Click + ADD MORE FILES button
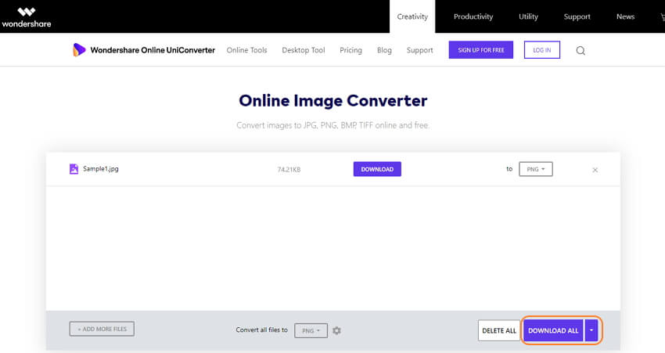The width and height of the screenshot is (665, 353). point(102,329)
